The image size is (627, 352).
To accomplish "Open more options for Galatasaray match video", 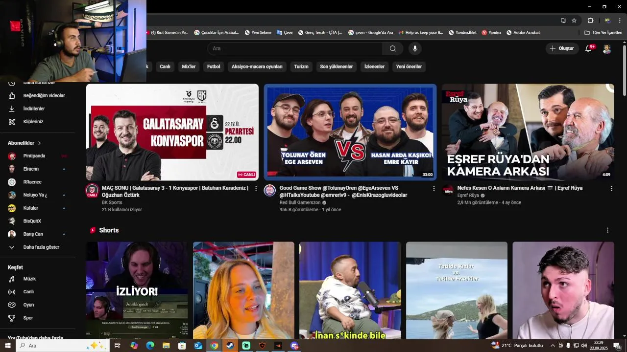I will tap(256, 188).
